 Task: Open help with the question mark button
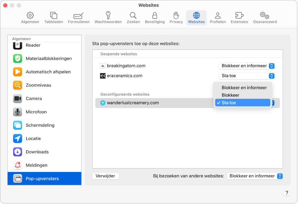point(287,193)
